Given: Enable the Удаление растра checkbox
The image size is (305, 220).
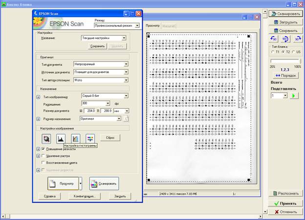Looking at the screenshot, I should click(43, 156).
